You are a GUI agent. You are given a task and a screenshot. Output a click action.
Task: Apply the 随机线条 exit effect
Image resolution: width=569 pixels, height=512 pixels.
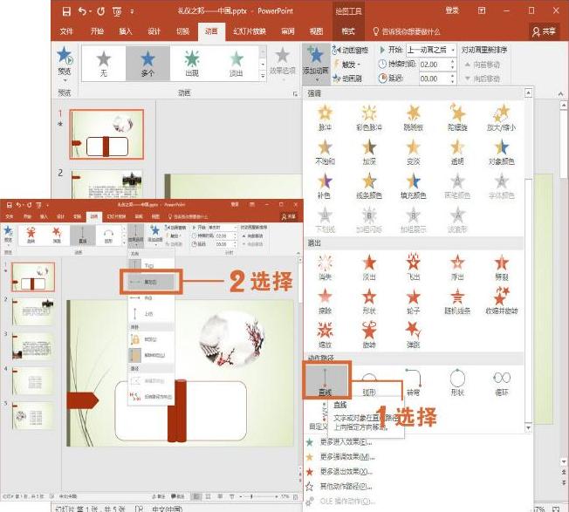pos(457,301)
